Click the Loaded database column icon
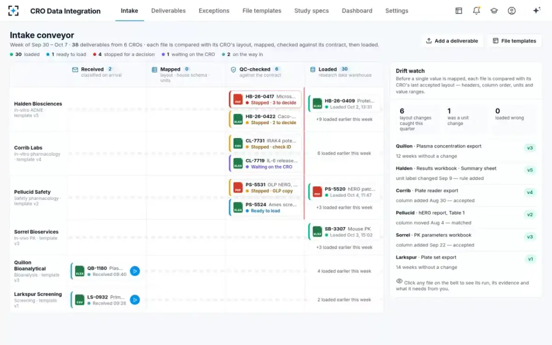This screenshot has height=345, width=552. point(313,69)
